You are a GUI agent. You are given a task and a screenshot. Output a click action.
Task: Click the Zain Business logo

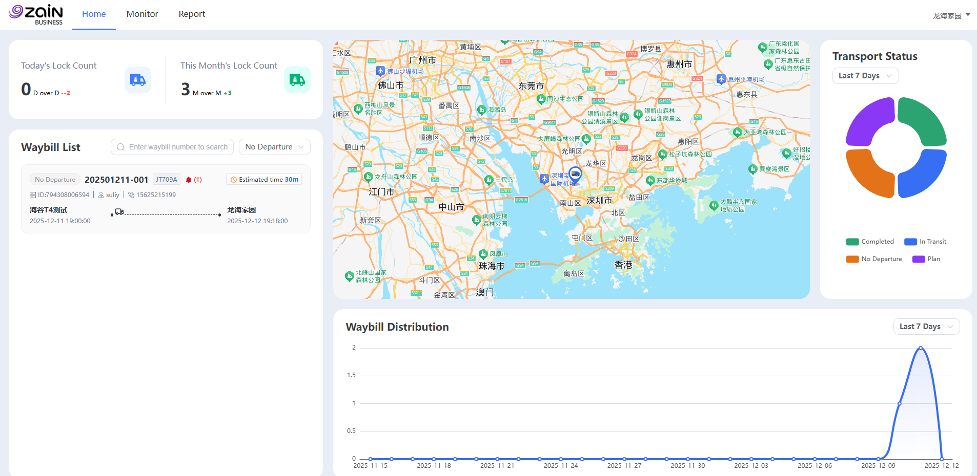[36, 14]
